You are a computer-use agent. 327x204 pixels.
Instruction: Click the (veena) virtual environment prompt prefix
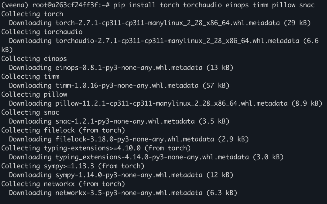[15, 5]
